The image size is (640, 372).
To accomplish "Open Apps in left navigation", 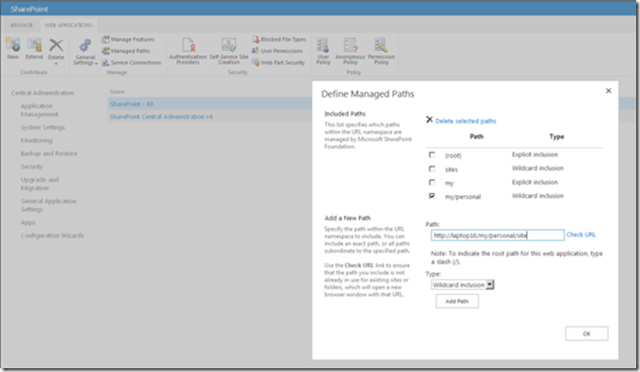I will (x=28, y=222).
